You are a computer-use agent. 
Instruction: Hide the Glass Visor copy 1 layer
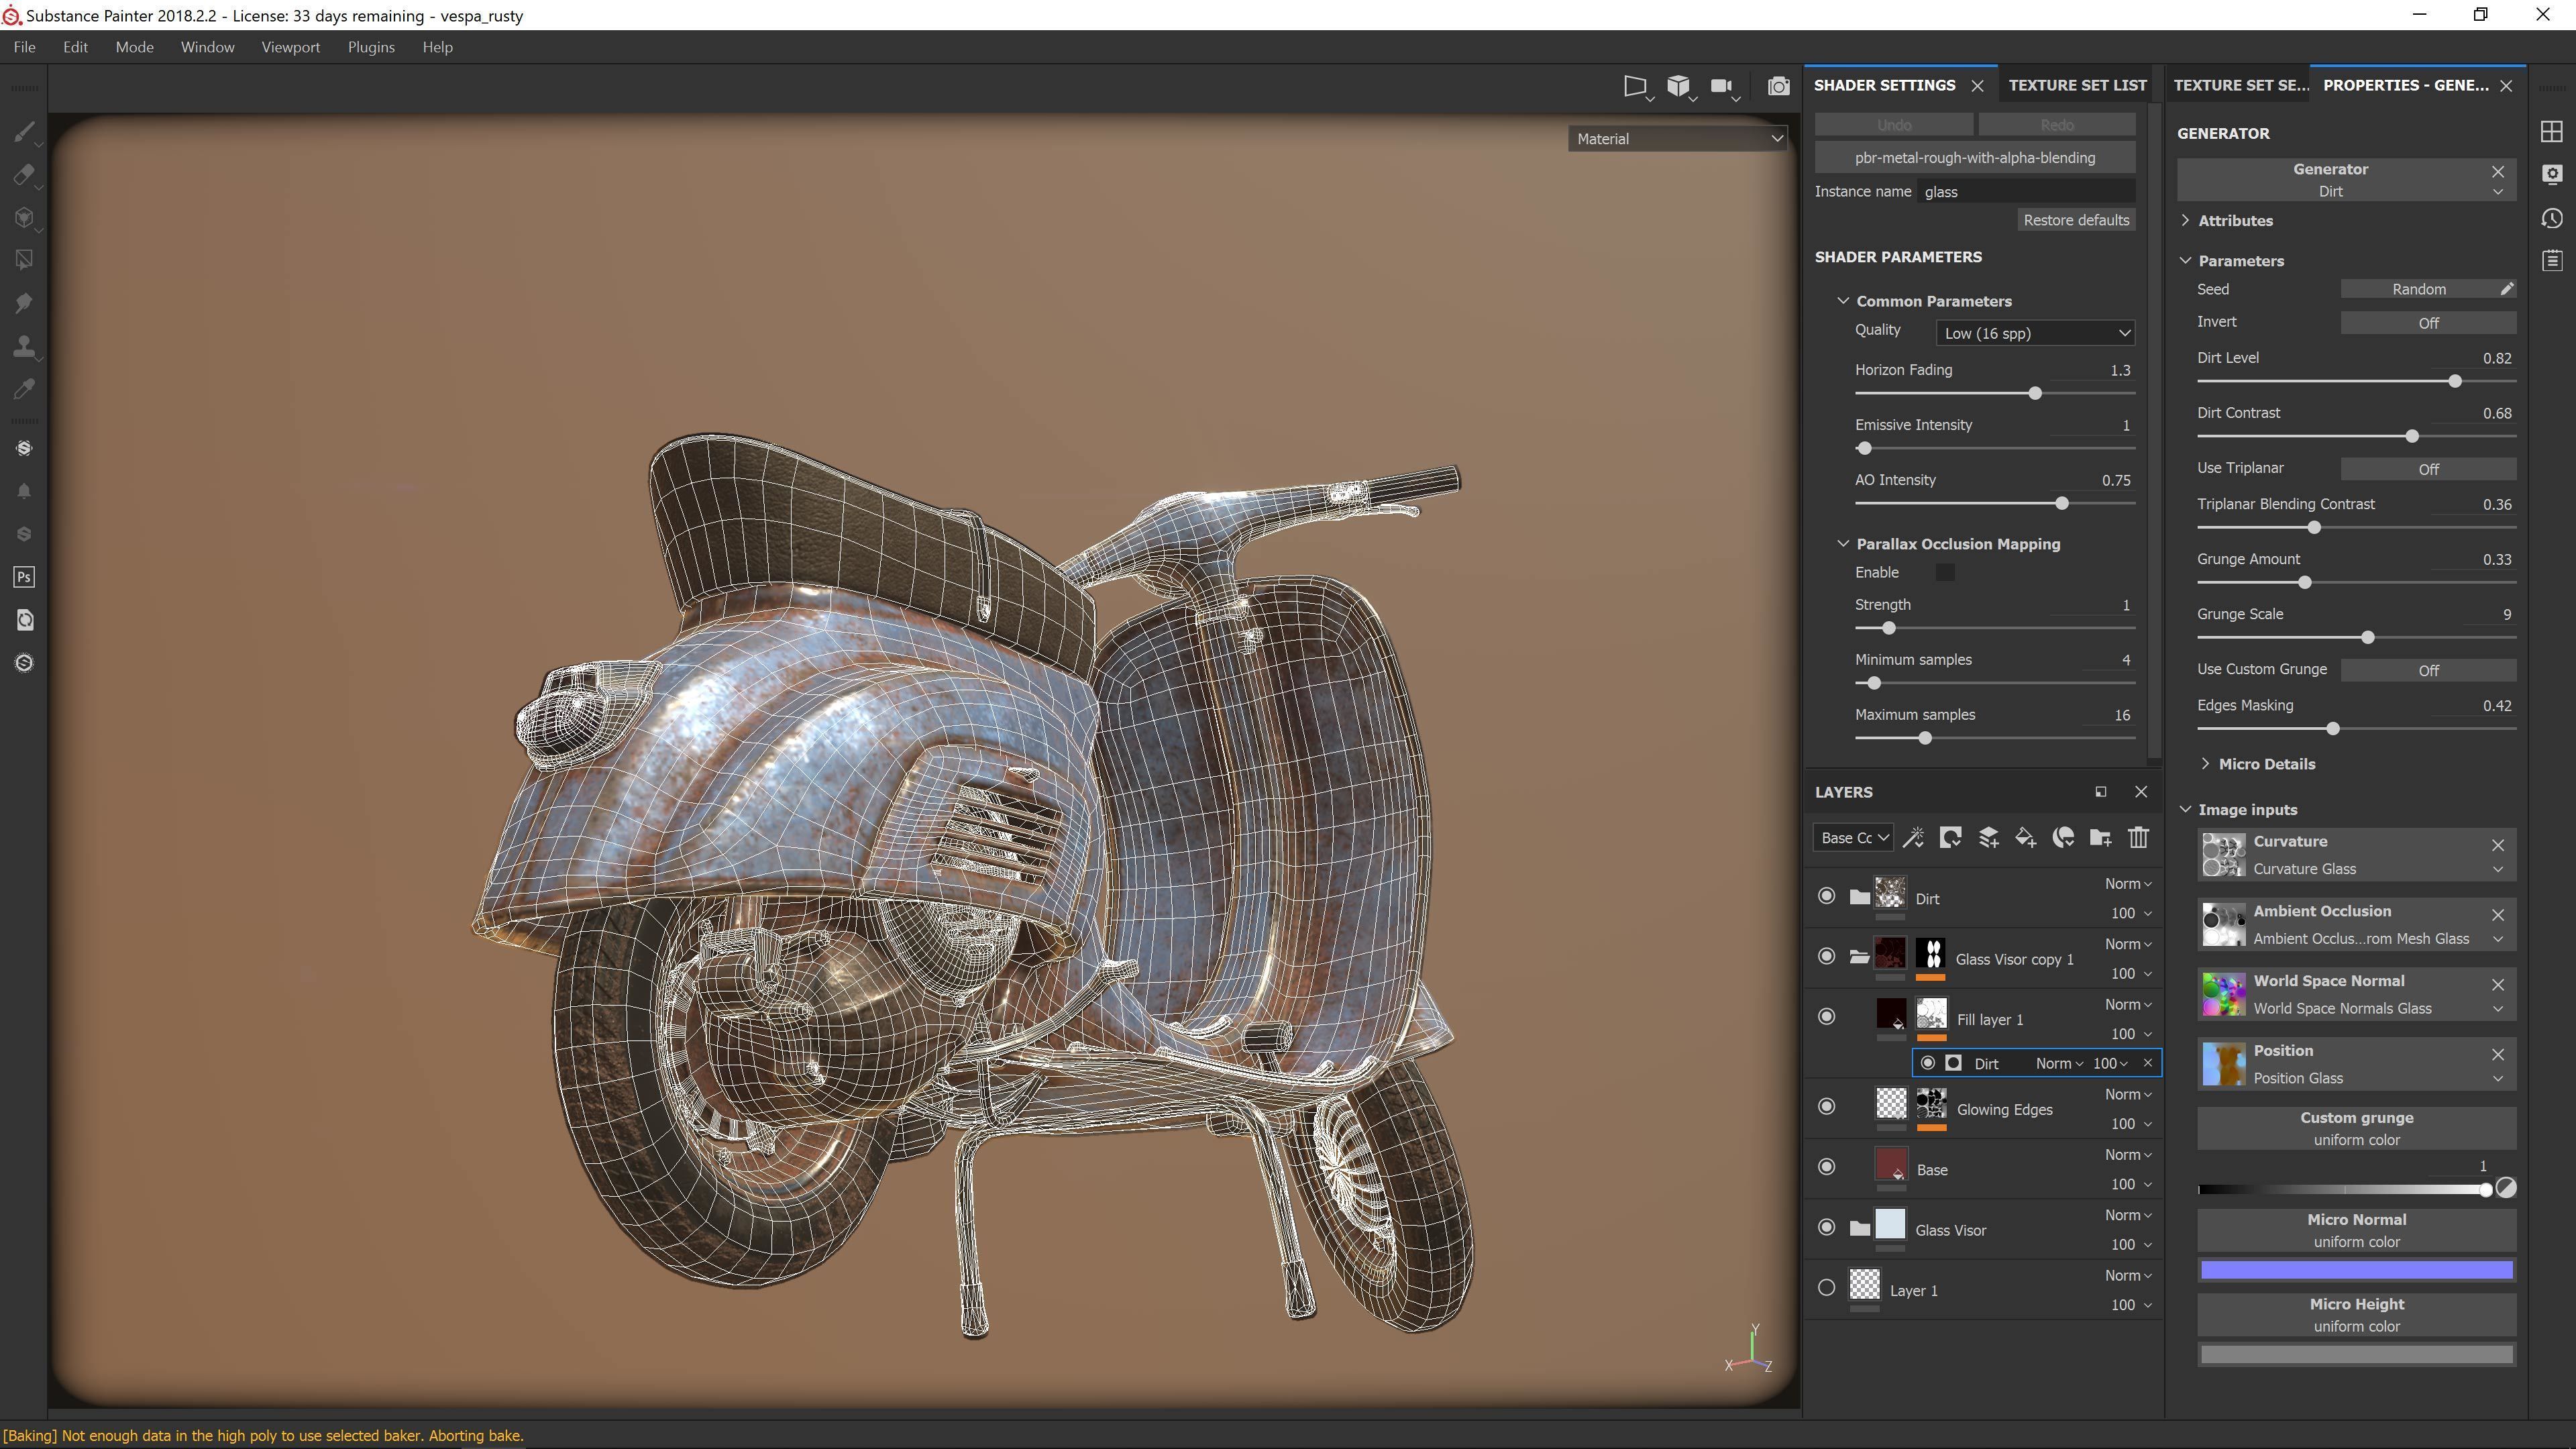[x=1826, y=956]
